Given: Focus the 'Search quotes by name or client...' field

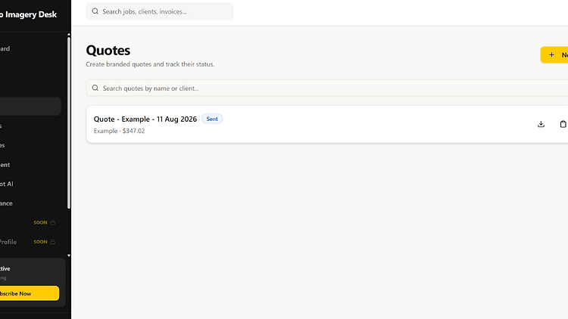Looking at the screenshot, I should coord(326,88).
